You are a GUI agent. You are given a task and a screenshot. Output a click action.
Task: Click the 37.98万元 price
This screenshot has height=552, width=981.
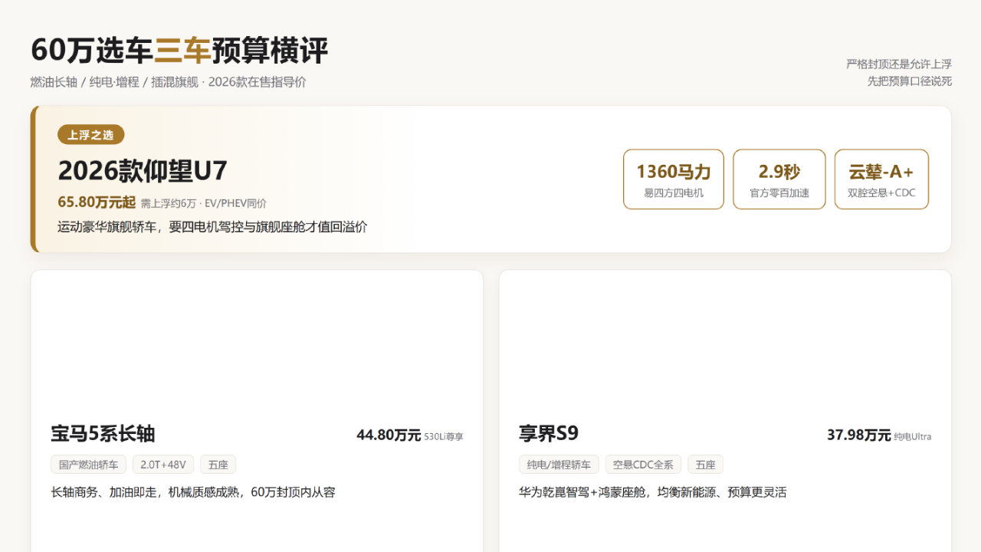tap(859, 435)
